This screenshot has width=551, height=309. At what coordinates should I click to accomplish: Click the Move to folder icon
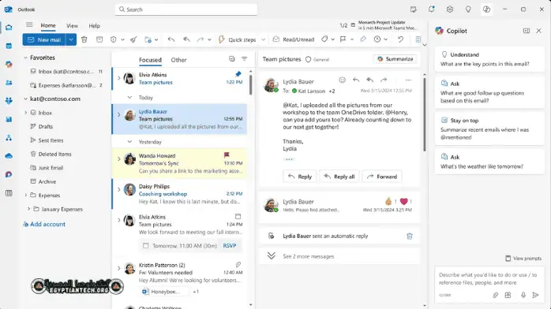pos(148,39)
